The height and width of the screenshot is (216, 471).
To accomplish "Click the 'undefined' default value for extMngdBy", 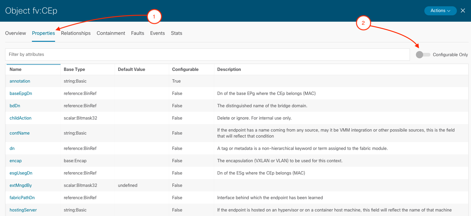I will 128,185.
